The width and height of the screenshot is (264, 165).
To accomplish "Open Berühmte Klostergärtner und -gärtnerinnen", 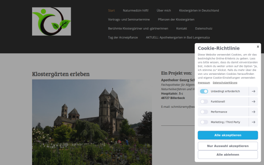I will (138, 29).
